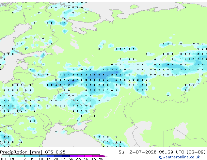Select the 40–45 mm magenta swatch

tap(88, 156)
